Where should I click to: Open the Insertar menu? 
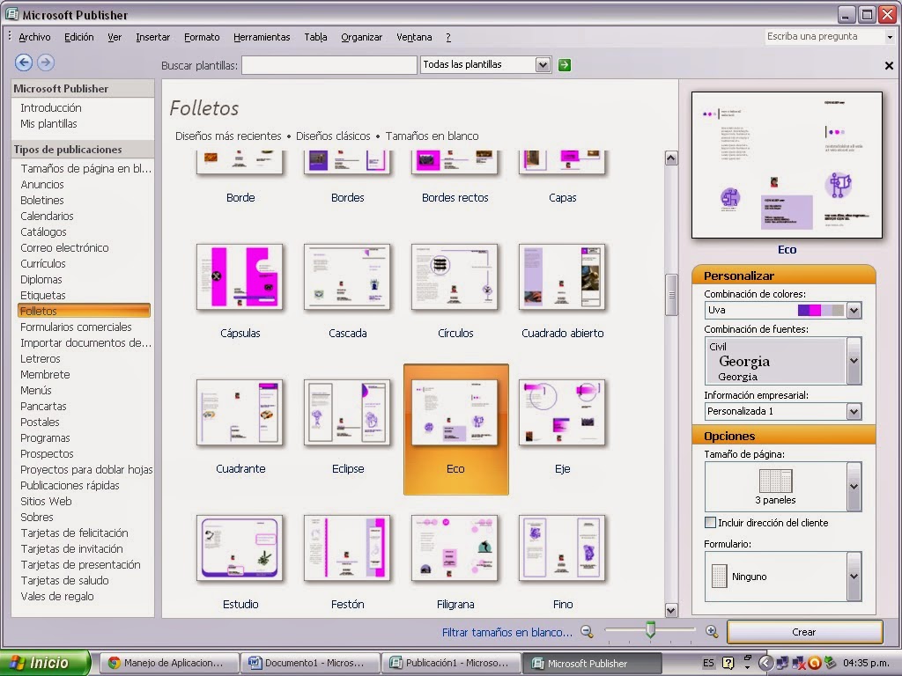(x=153, y=37)
